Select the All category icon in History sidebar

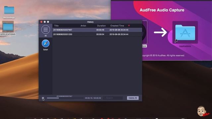pos(46,29)
